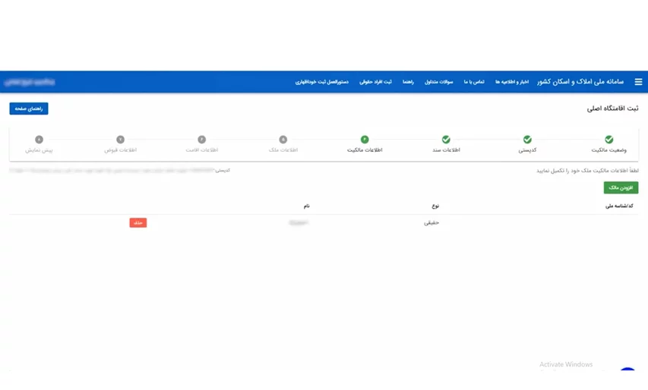Open دستورالعمل ثبت خوداظهاری link
This screenshot has width=648, height=390.
(x=322, y=82)
